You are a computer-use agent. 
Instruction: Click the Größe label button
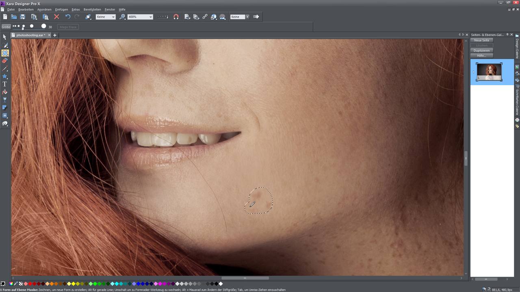(x=6, y=27)
